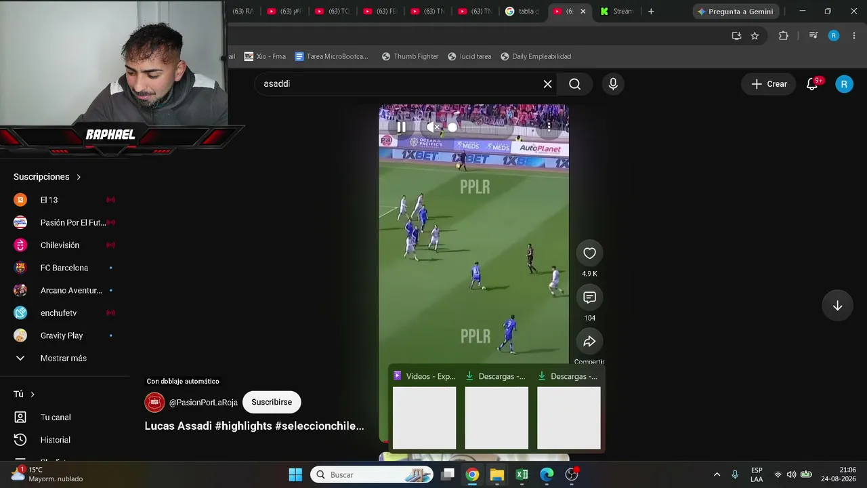Screen dimensions: 867x488
Task: Bookmark this page with the star
Action: pyautogui.click(x=755, y=36)
